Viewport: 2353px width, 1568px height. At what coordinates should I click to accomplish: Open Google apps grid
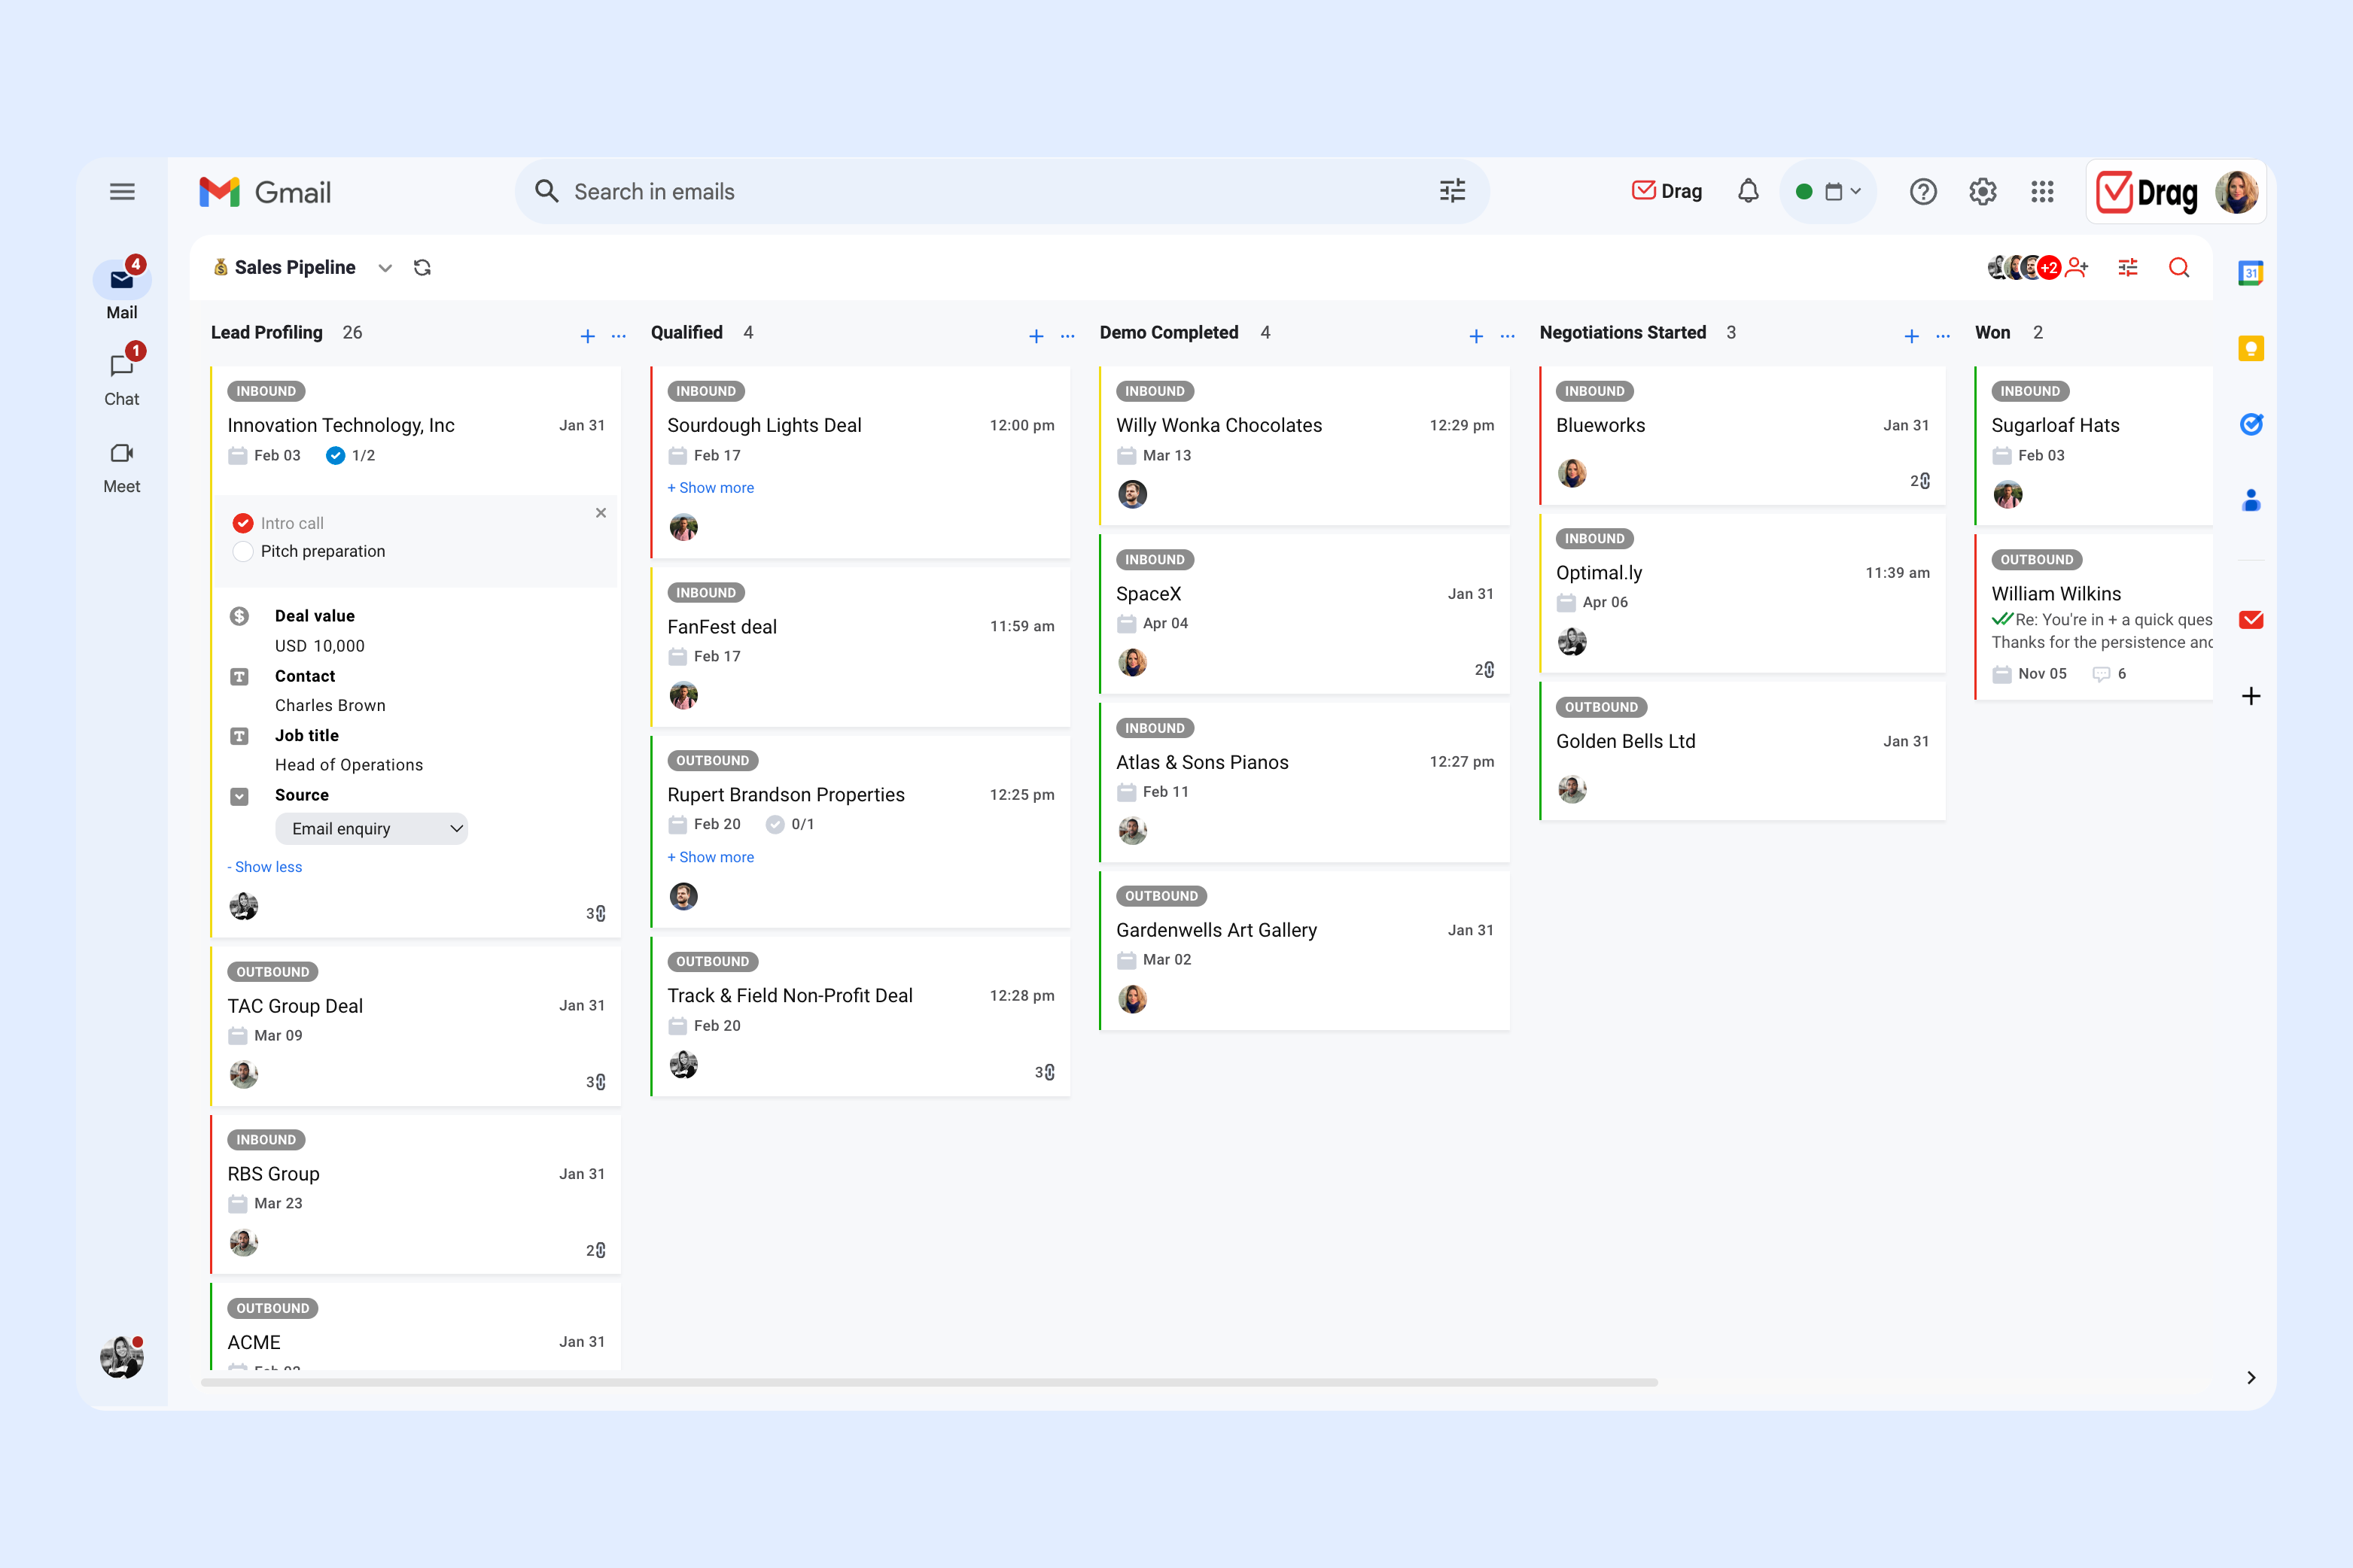2042,191
